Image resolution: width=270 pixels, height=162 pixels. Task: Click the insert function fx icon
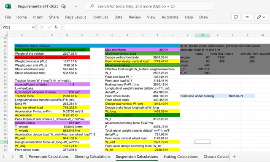tap(56, 27)
